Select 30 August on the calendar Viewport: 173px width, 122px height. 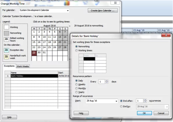pos(39,53)
